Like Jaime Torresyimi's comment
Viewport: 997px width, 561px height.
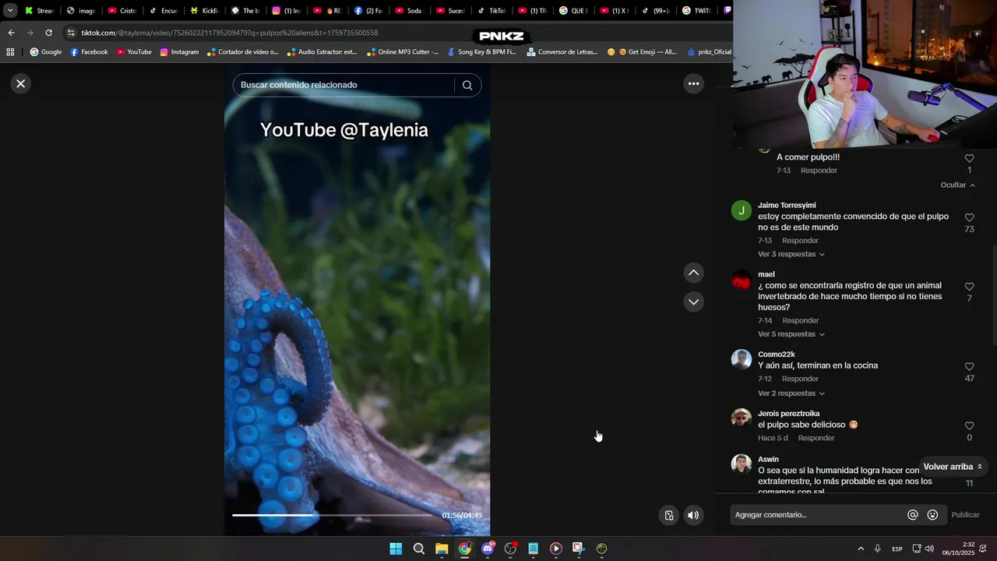coord(969,217)
